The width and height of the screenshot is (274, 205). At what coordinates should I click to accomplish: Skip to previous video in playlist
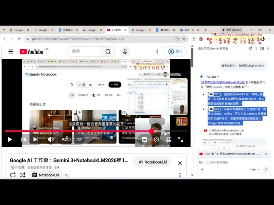coord(24,140)
